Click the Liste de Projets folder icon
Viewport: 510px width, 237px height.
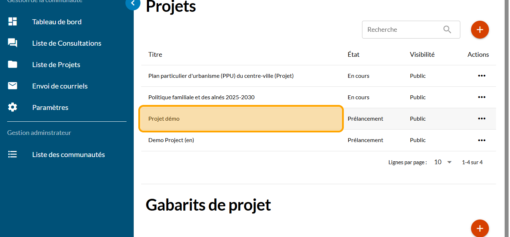13,65
